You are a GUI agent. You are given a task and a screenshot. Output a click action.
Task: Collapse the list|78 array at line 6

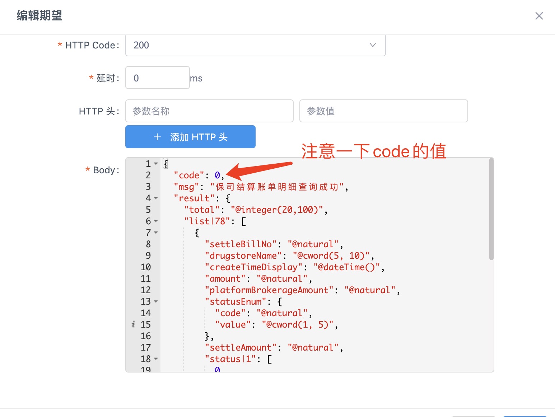pyautogui.click(x=156, y=221)
